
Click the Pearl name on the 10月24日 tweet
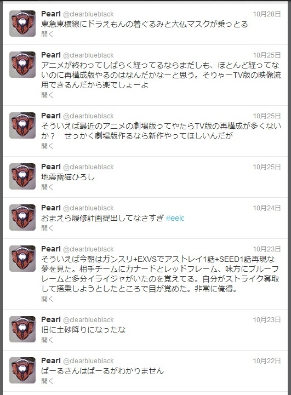[51, 208]
